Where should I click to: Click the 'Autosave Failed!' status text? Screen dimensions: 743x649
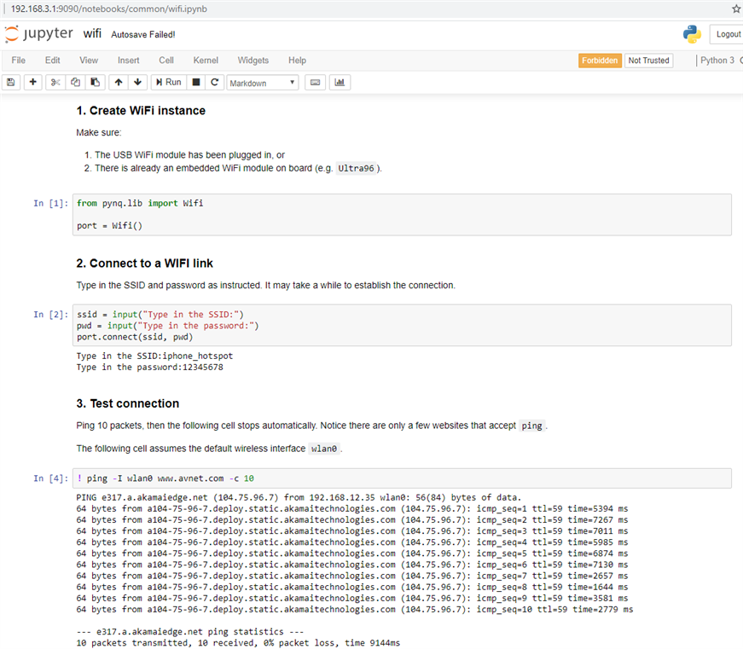pos(143,35)
